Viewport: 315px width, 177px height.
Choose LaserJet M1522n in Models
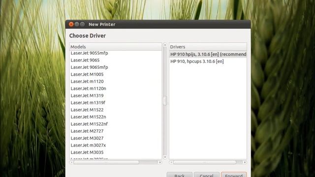116,117
